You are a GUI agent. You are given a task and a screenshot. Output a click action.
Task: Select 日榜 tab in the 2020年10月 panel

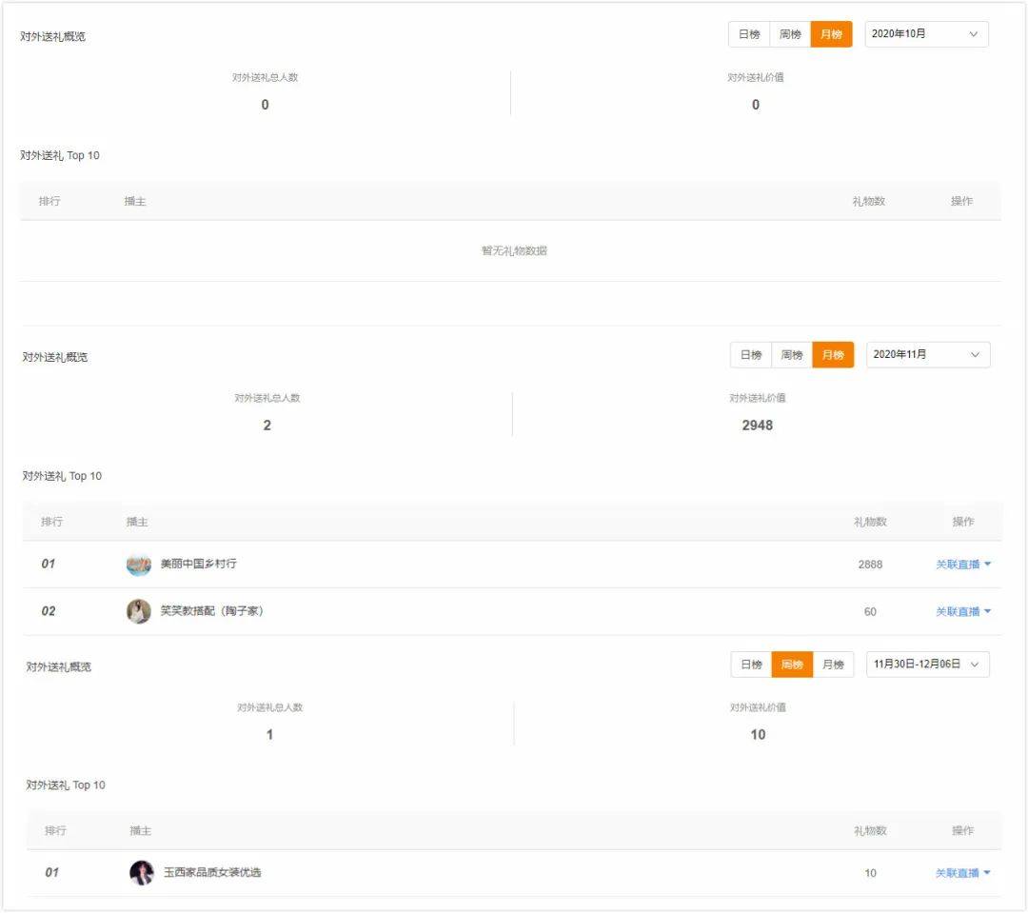click(749, 34)
